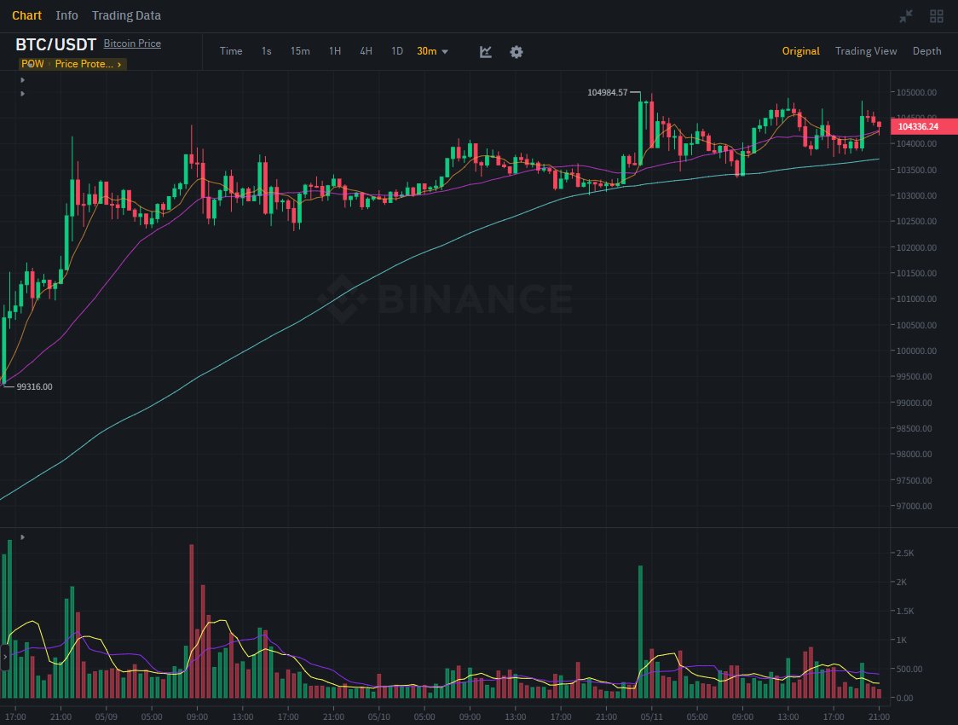Switch to the Info tab
The image size is (958, 725).
[x=66, y=15]
